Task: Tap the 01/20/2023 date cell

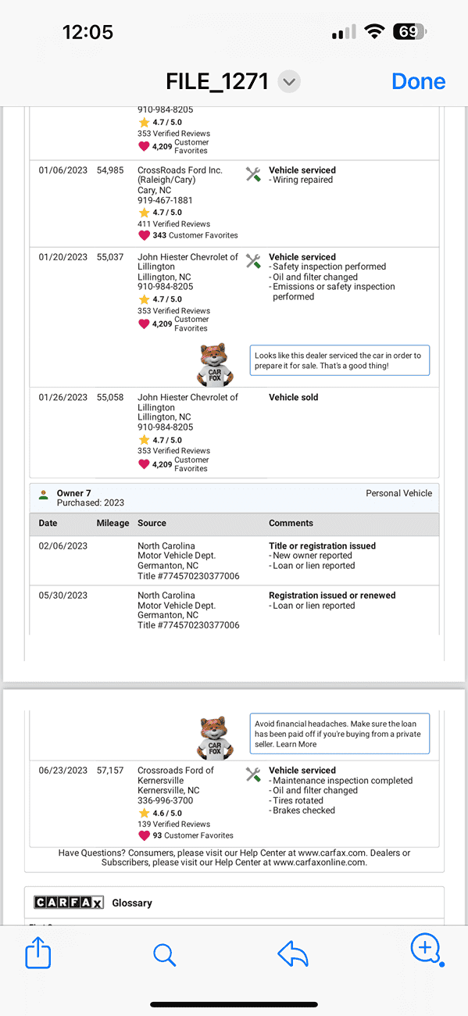Action: (x=63, y=257)
